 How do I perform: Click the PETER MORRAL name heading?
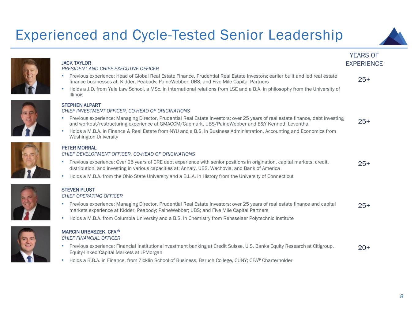point(79,148)
